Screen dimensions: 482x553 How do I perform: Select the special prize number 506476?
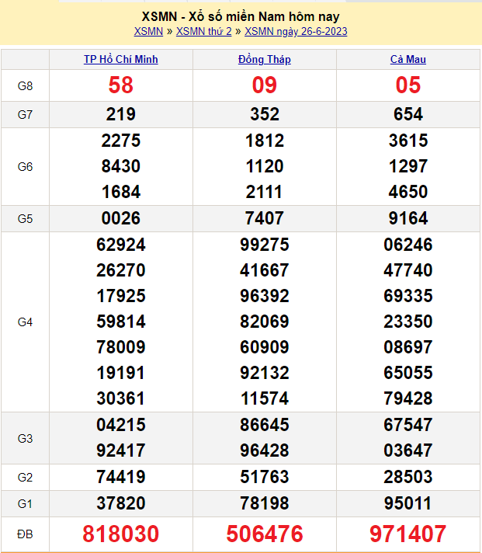265,534
